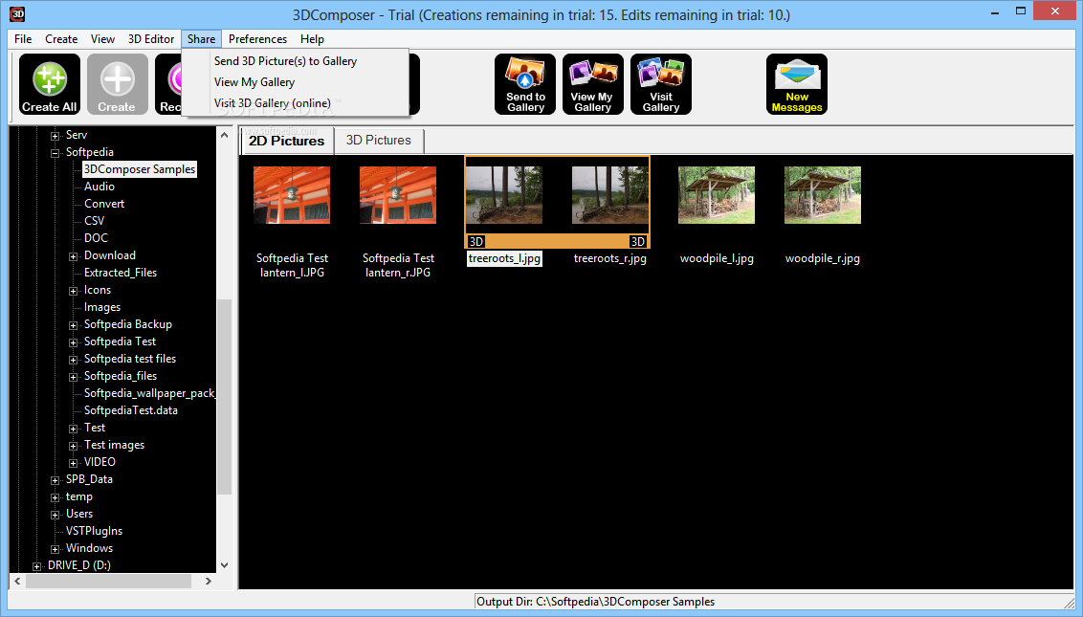The height and width of the screenshot is (617, 1083).
Task: Click the partially hidden Rec toolbar icon
Action: (168, 84)
